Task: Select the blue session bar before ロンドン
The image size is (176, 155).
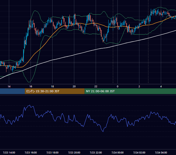Action: 12,91
